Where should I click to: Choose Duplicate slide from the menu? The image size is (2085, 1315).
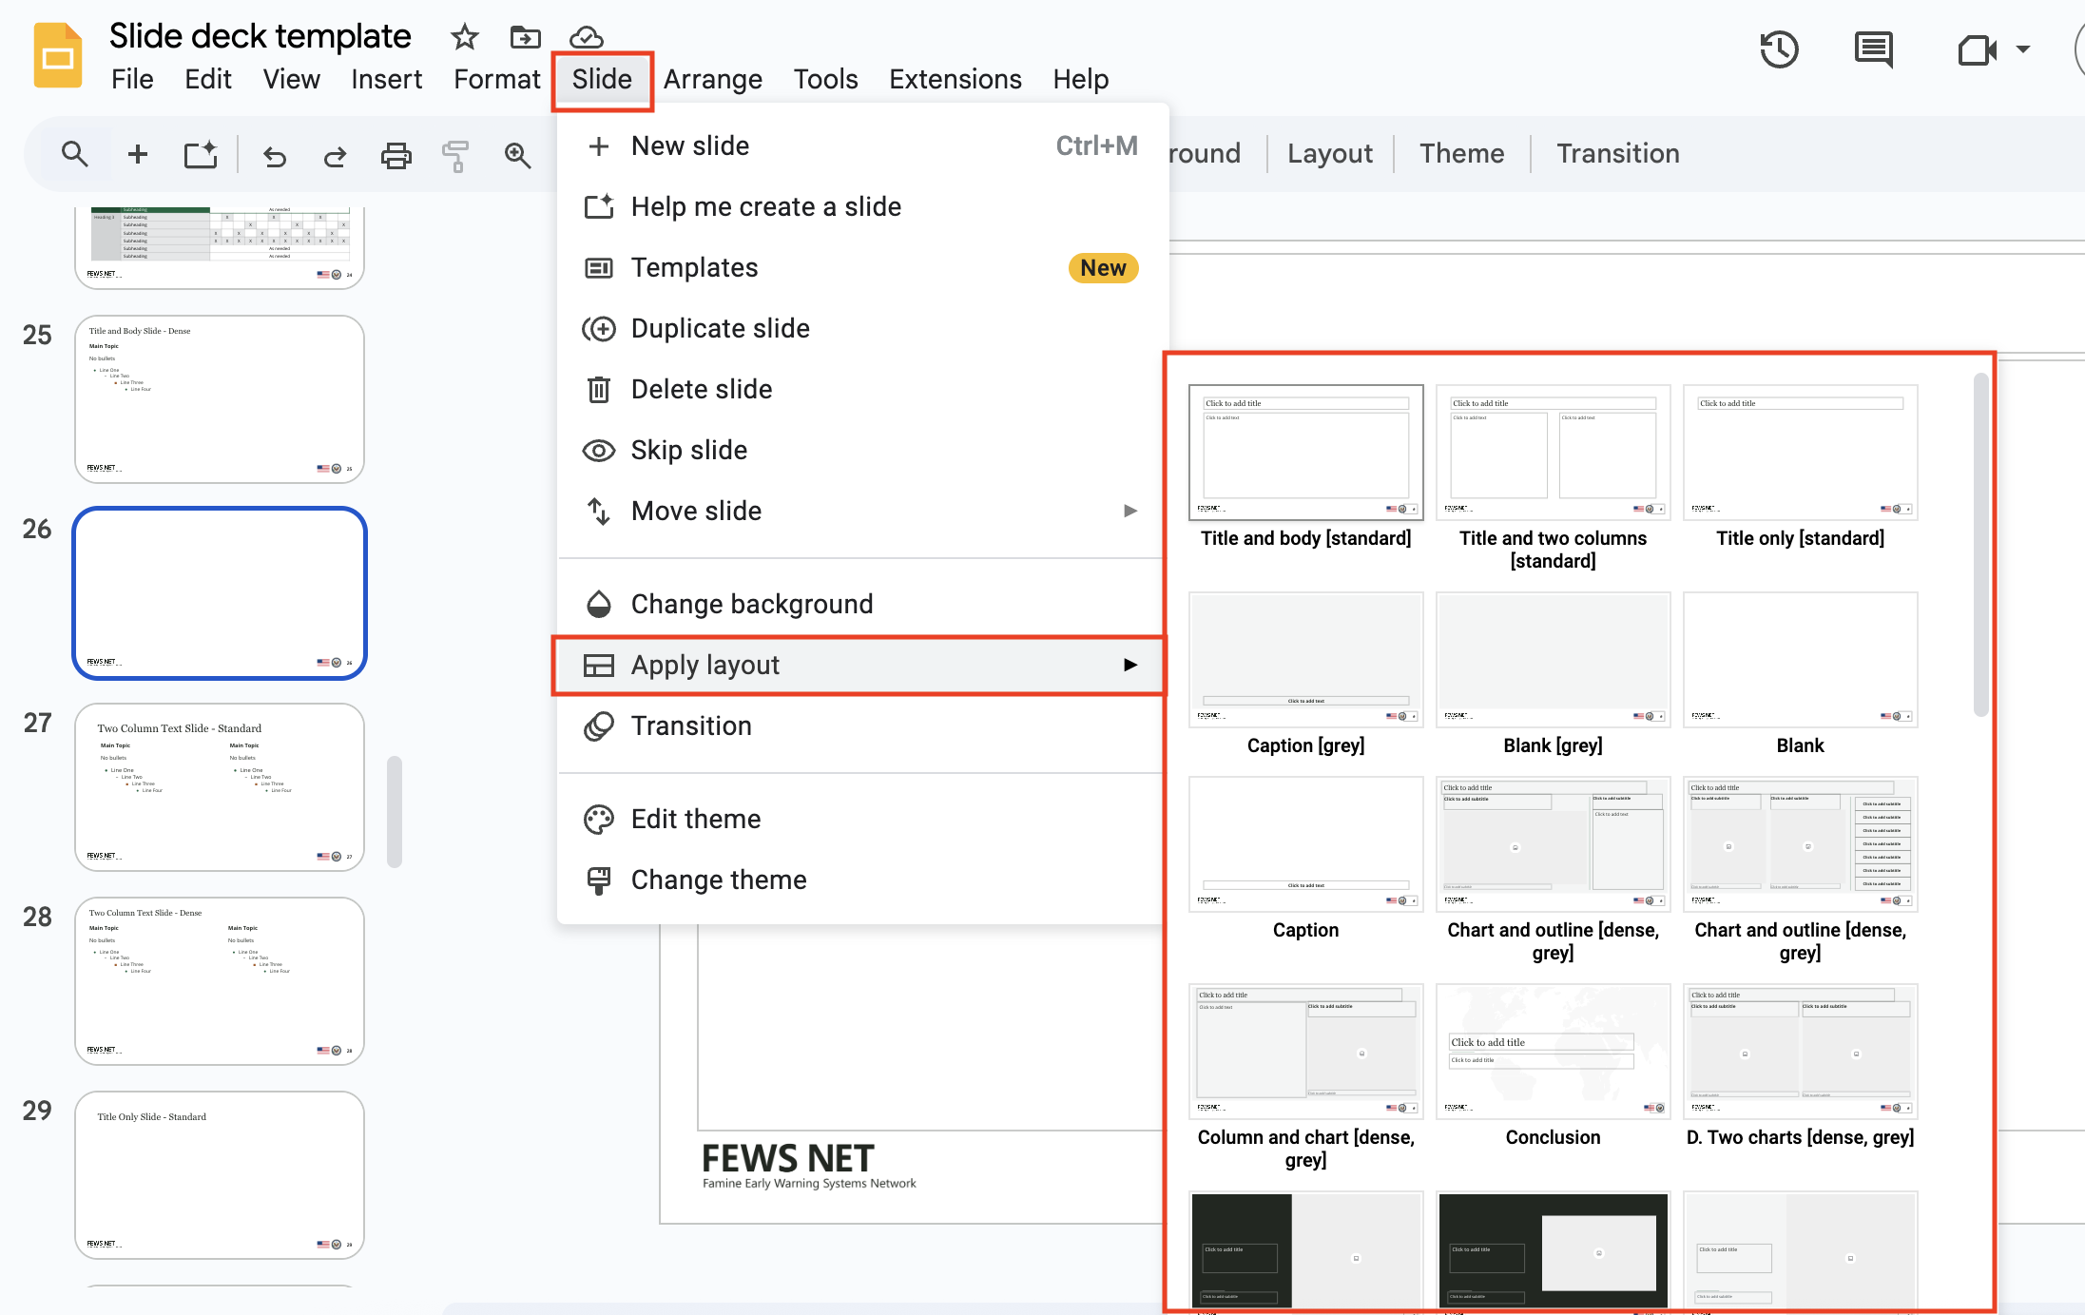click(720, 328)
